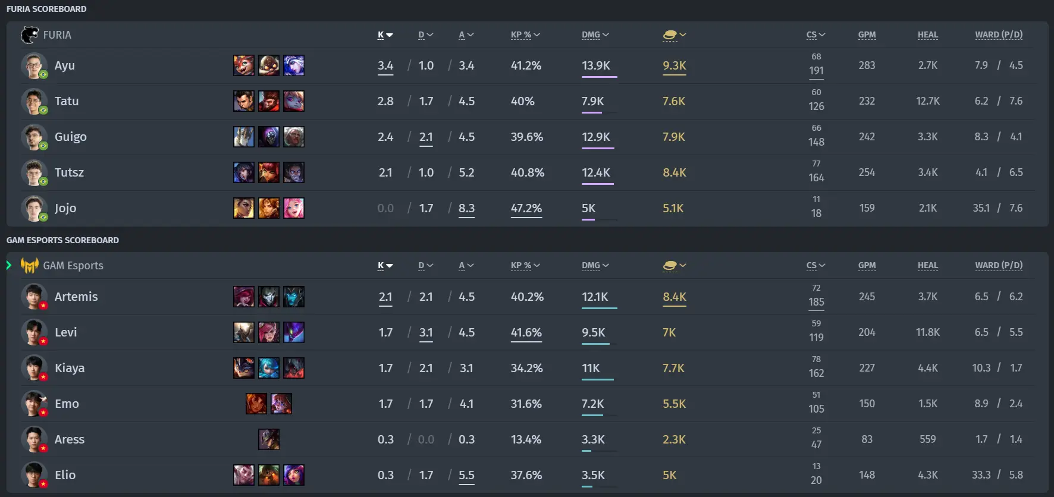Open Levi's player avatar
Screen dimensions: 1054x497
(34, 332)
